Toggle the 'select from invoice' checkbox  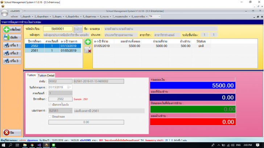click(50, 105)
